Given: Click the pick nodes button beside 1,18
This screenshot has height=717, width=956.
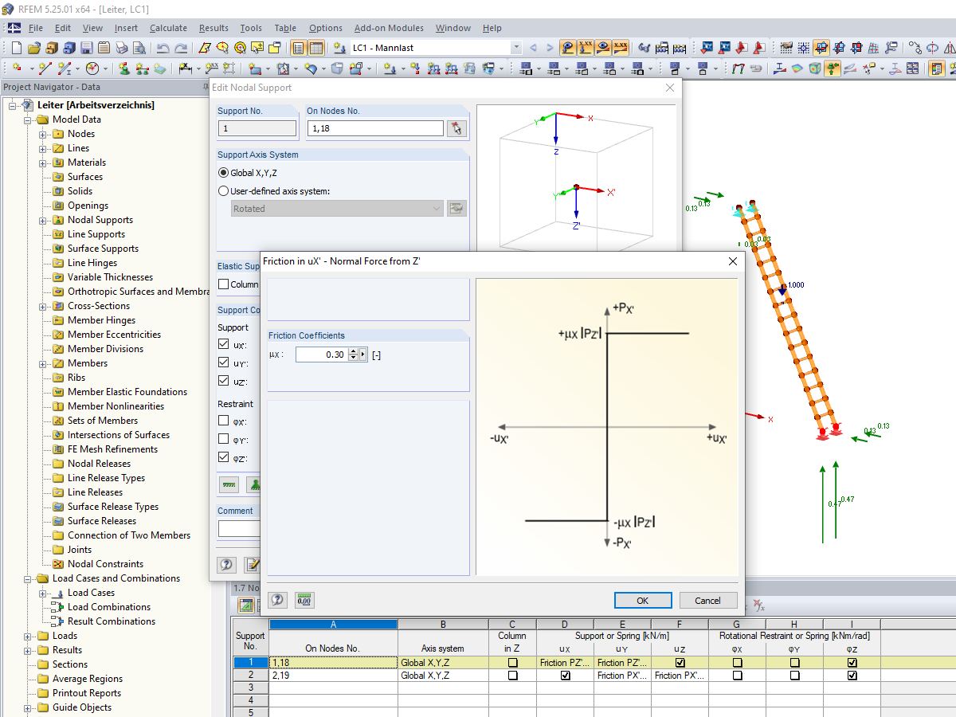Looking at the screenshot, I should (x=456, y=128).
